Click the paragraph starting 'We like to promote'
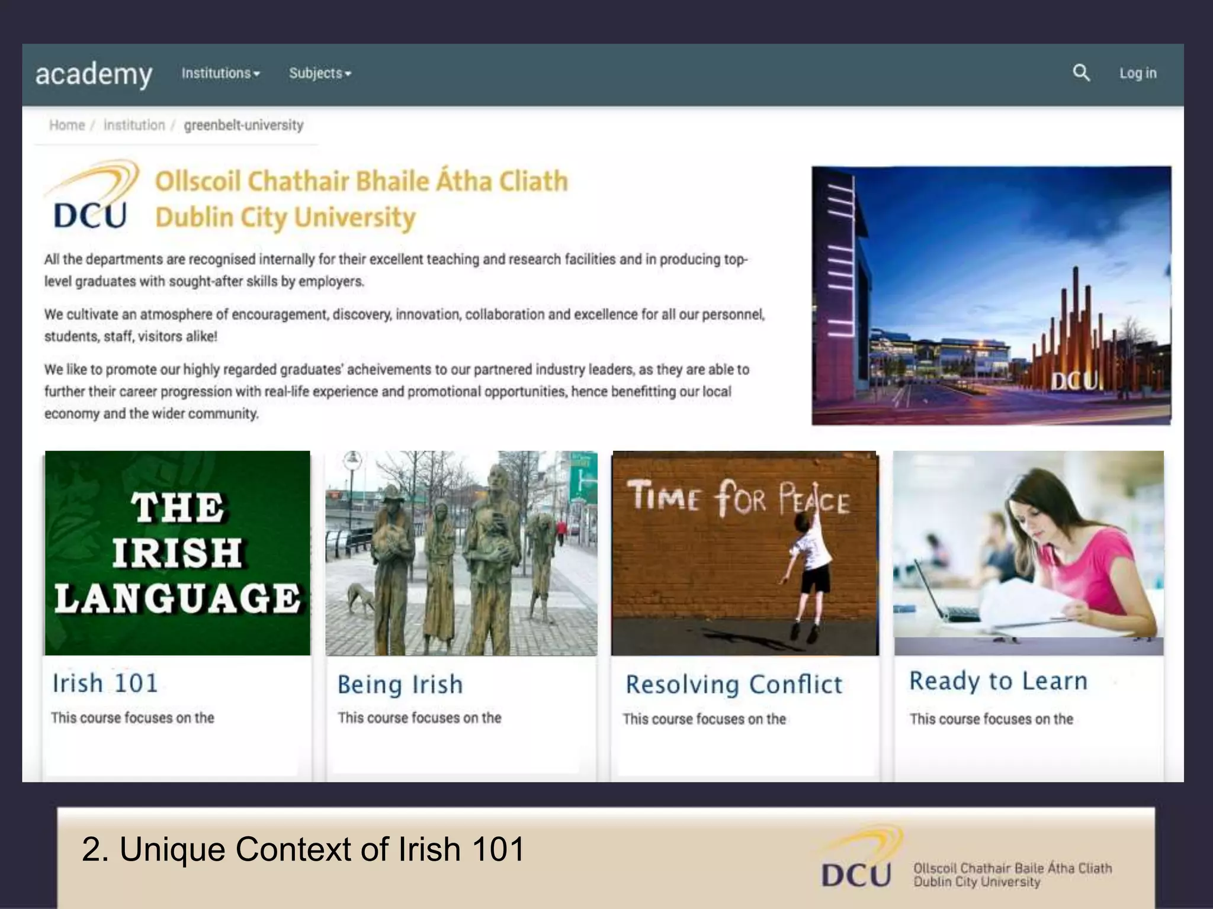This screenshot has width=1213, height=909. [397, 391]
